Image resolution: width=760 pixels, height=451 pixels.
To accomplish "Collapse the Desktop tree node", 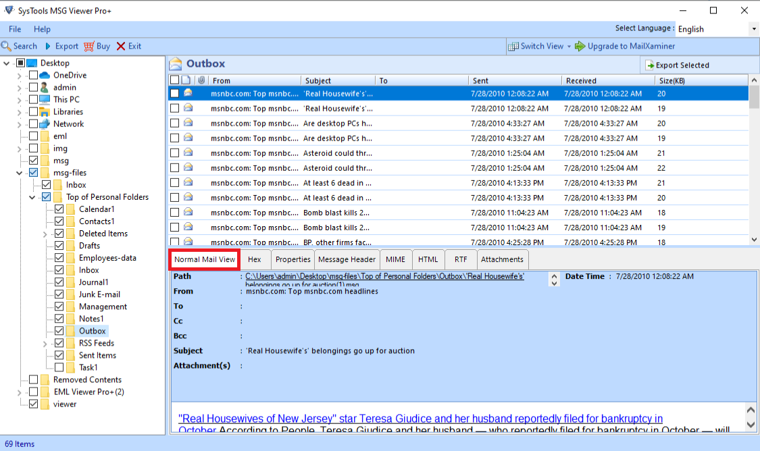I will 6,63.
